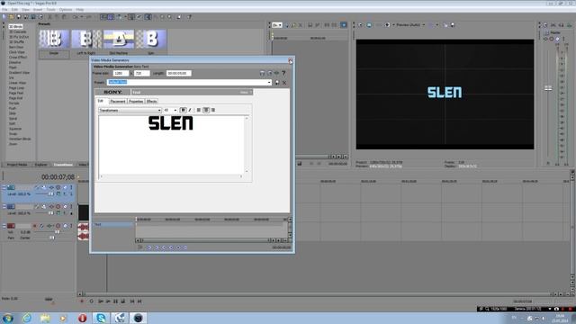Toggle Enable Snapping in main toolbar
Screen dimensions: 576x324
pos(104,17)
